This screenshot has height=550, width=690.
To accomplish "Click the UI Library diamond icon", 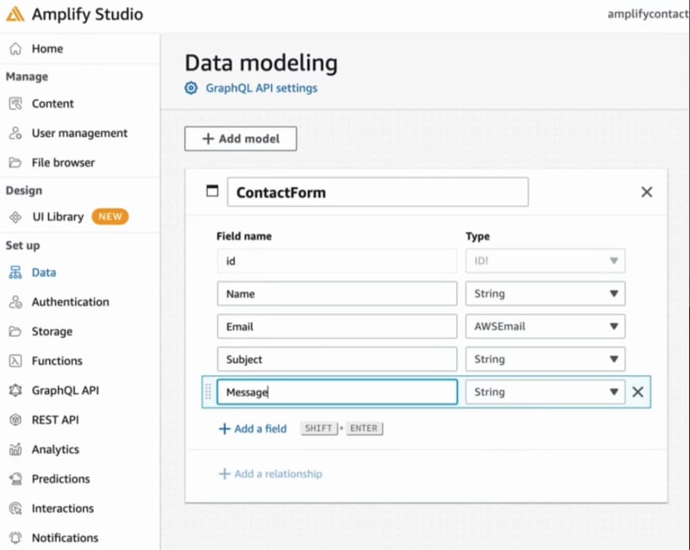I will tap(16, 217).
